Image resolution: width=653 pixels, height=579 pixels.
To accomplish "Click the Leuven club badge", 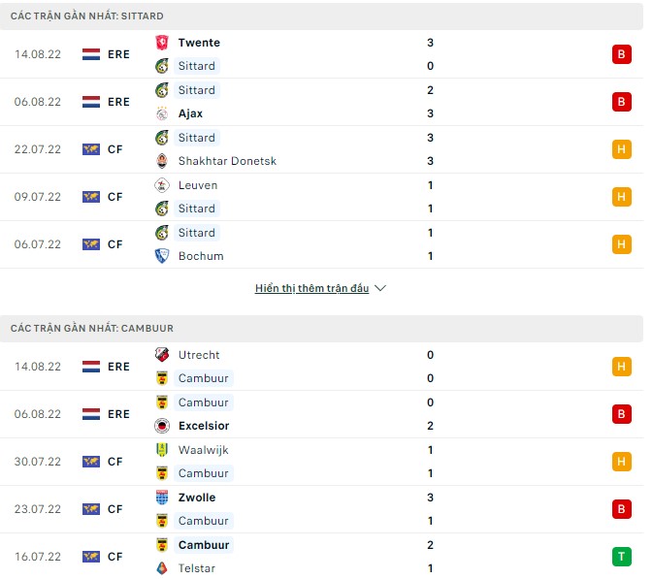I will coord(162,185).
